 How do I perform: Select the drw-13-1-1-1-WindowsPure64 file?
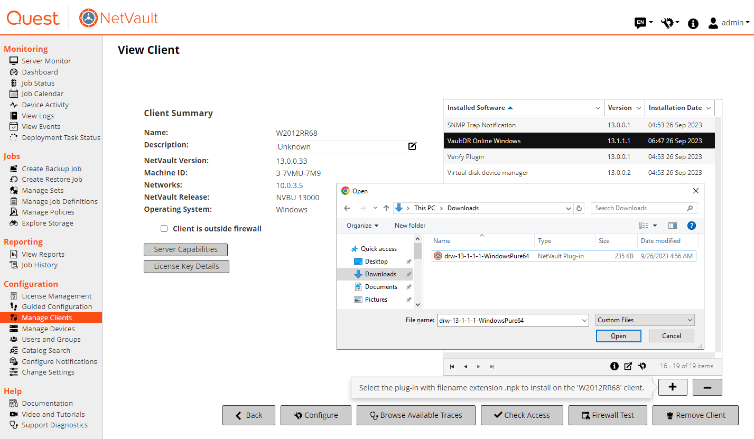486,256
